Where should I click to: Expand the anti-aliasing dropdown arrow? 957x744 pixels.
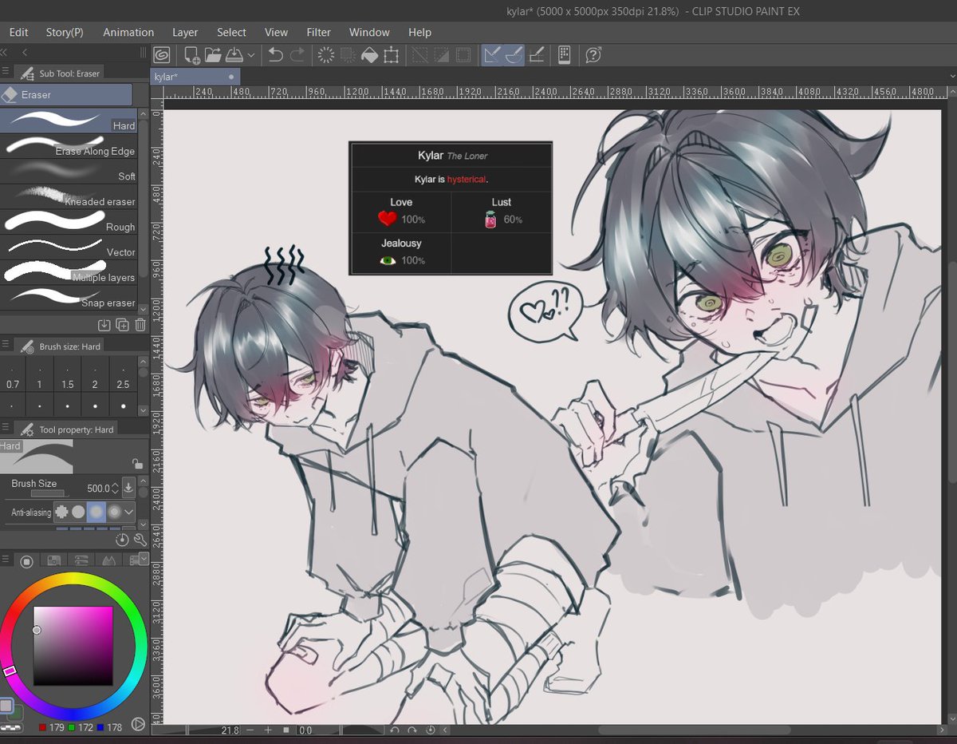click(x=129, y=512)
